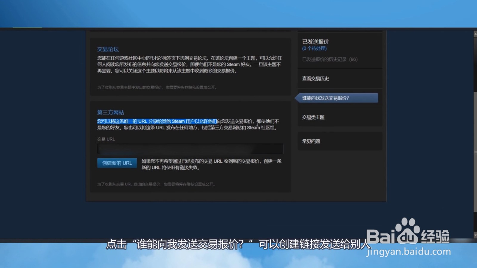
Task: Open 已发送报价的历史记录 (96) link
Action: click(x=330, y=59)
